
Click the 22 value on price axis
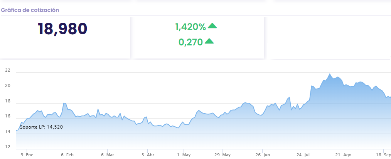[8, 71]
